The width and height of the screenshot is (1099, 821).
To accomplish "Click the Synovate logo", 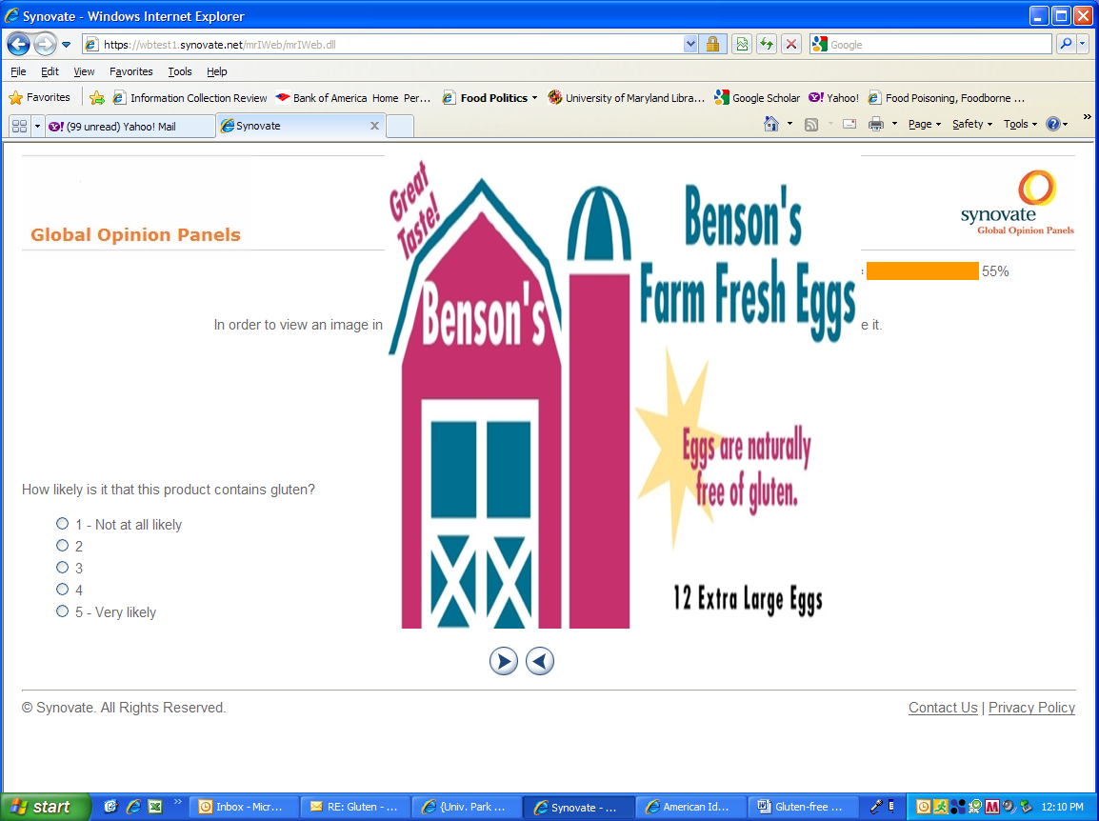I will (1017, 203).
